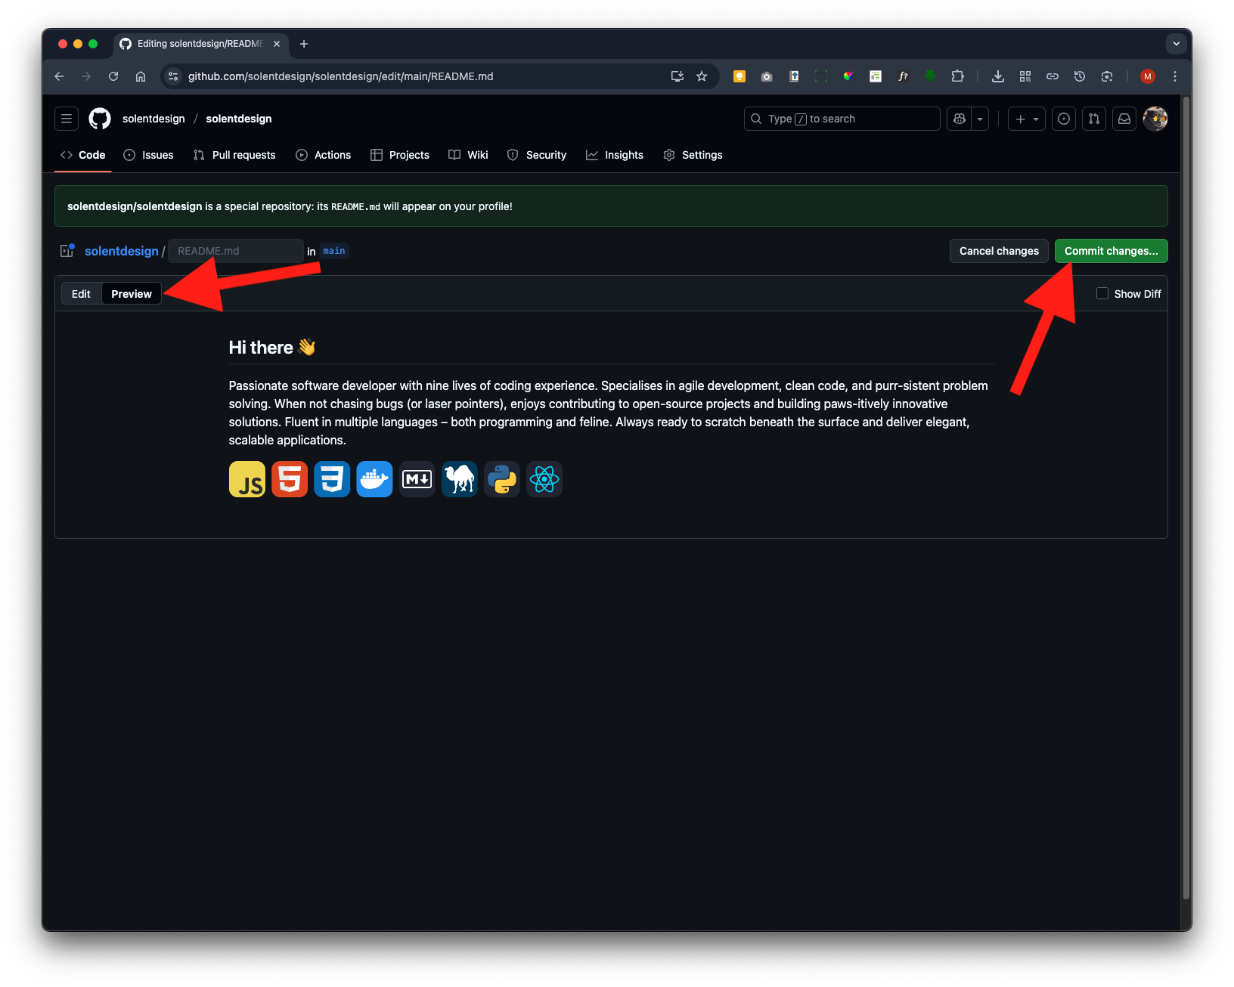
Task: Switch to the Edit view
Action: point(81,294)
